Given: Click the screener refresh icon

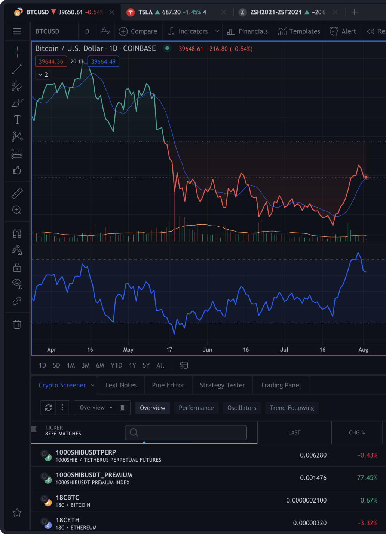Looking at the screenshot, I should [48, 408].
